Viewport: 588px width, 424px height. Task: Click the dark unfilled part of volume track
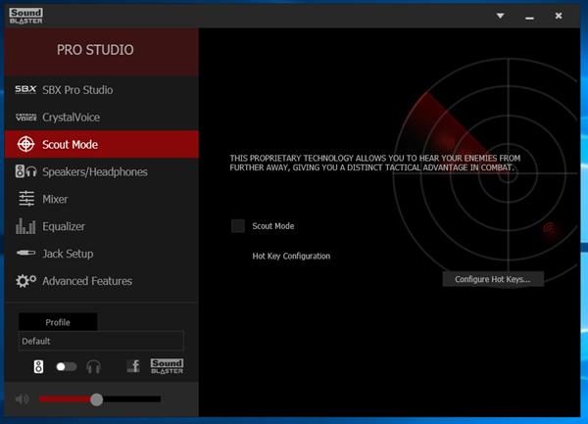(132, 400)
